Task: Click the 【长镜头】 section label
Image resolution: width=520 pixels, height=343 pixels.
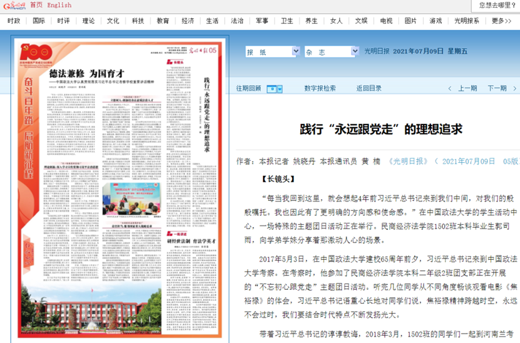Action: point(278,179)
